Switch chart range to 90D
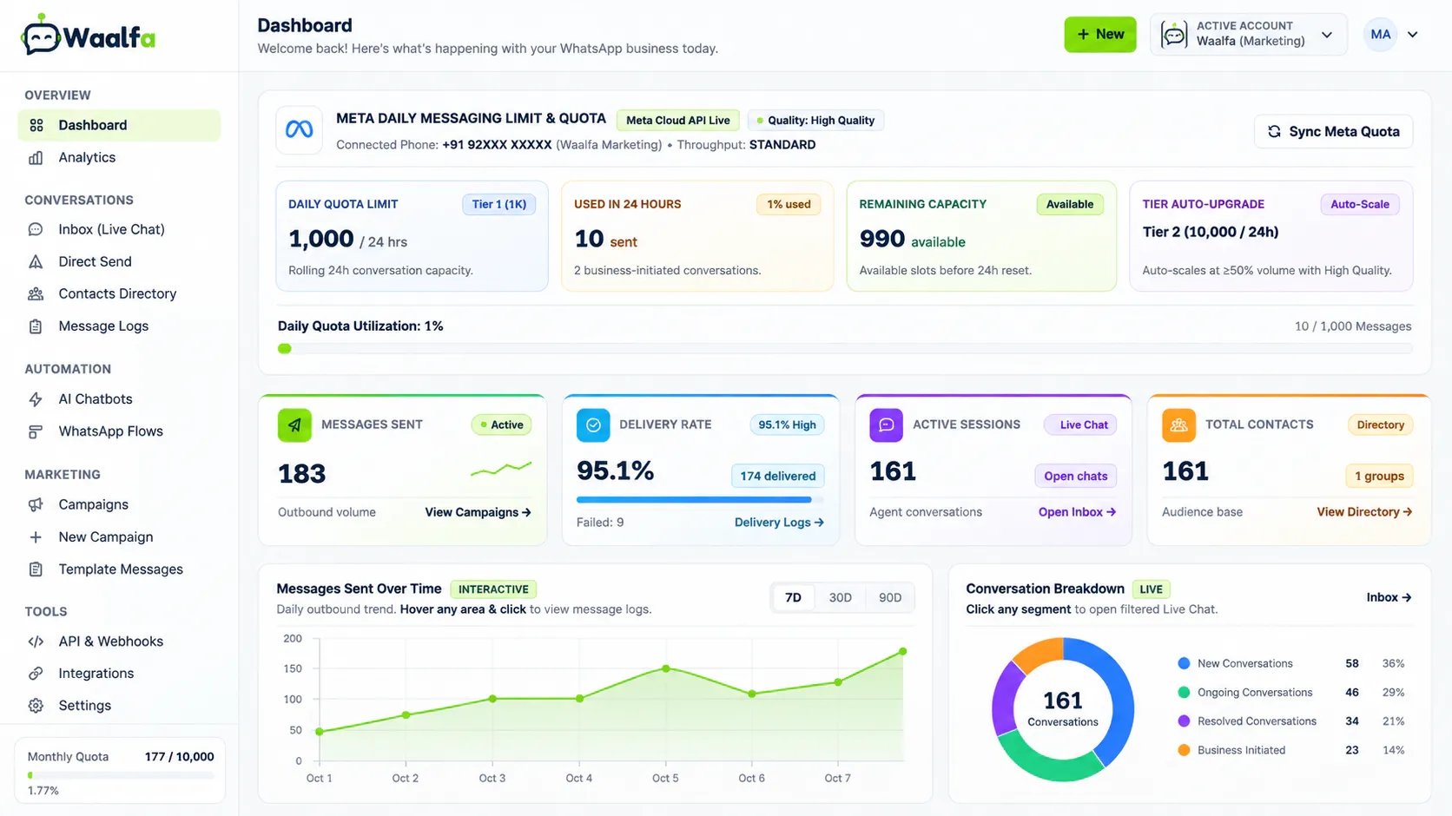 890,597
